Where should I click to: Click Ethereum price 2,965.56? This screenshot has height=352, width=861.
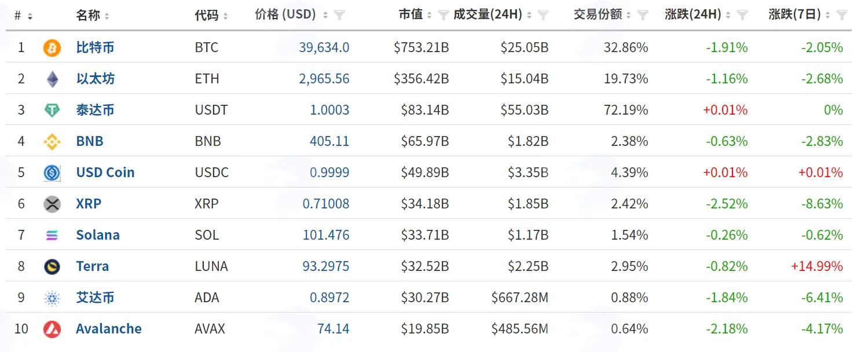click(x=324, y=79)
